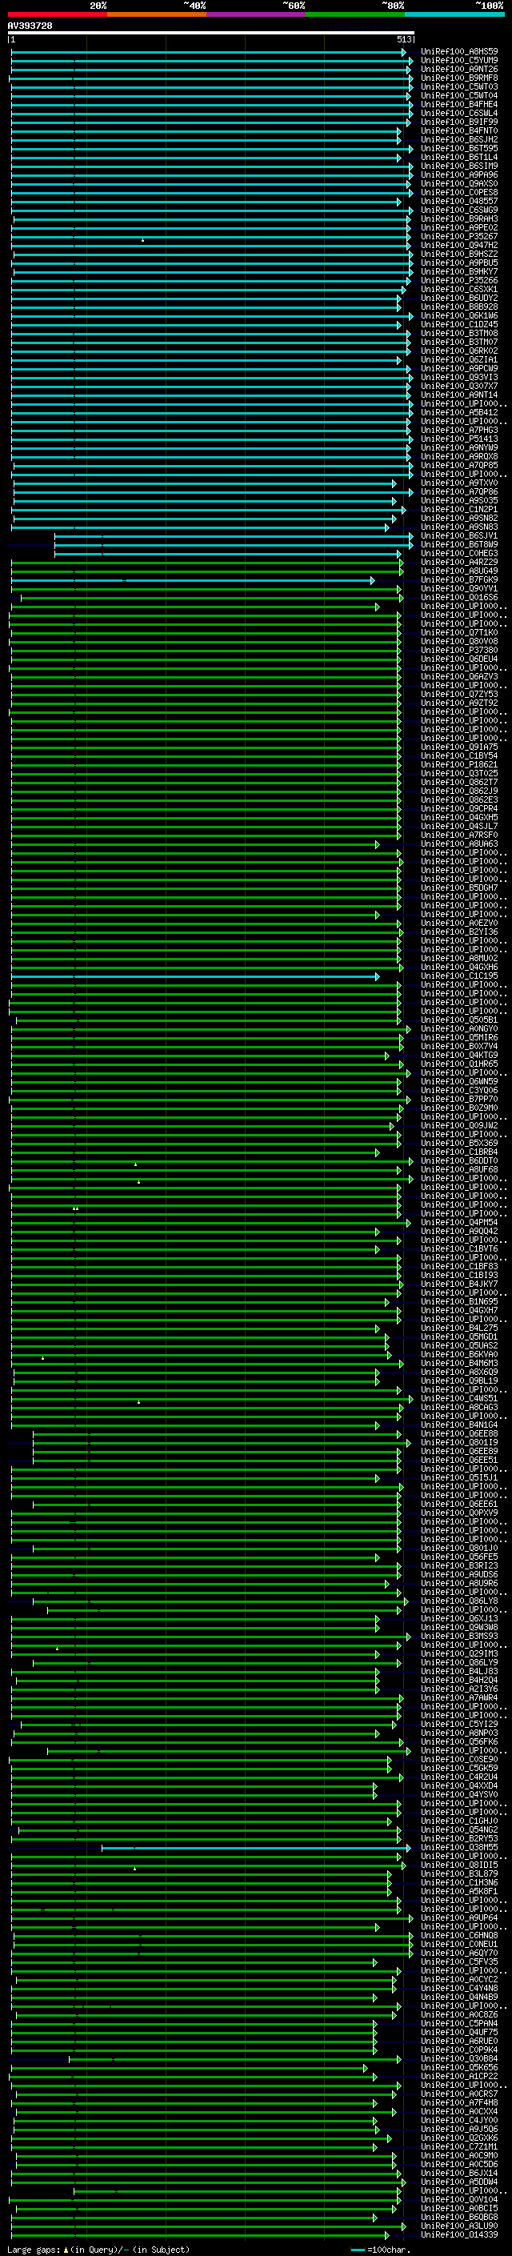Select hit label UniRef100_B4LJ83
The width and height of the screenshot is (512, 2256).
click(459, 1671)
